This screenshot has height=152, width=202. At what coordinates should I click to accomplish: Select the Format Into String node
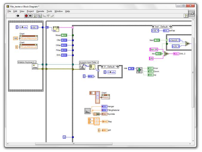click(56, 29)
